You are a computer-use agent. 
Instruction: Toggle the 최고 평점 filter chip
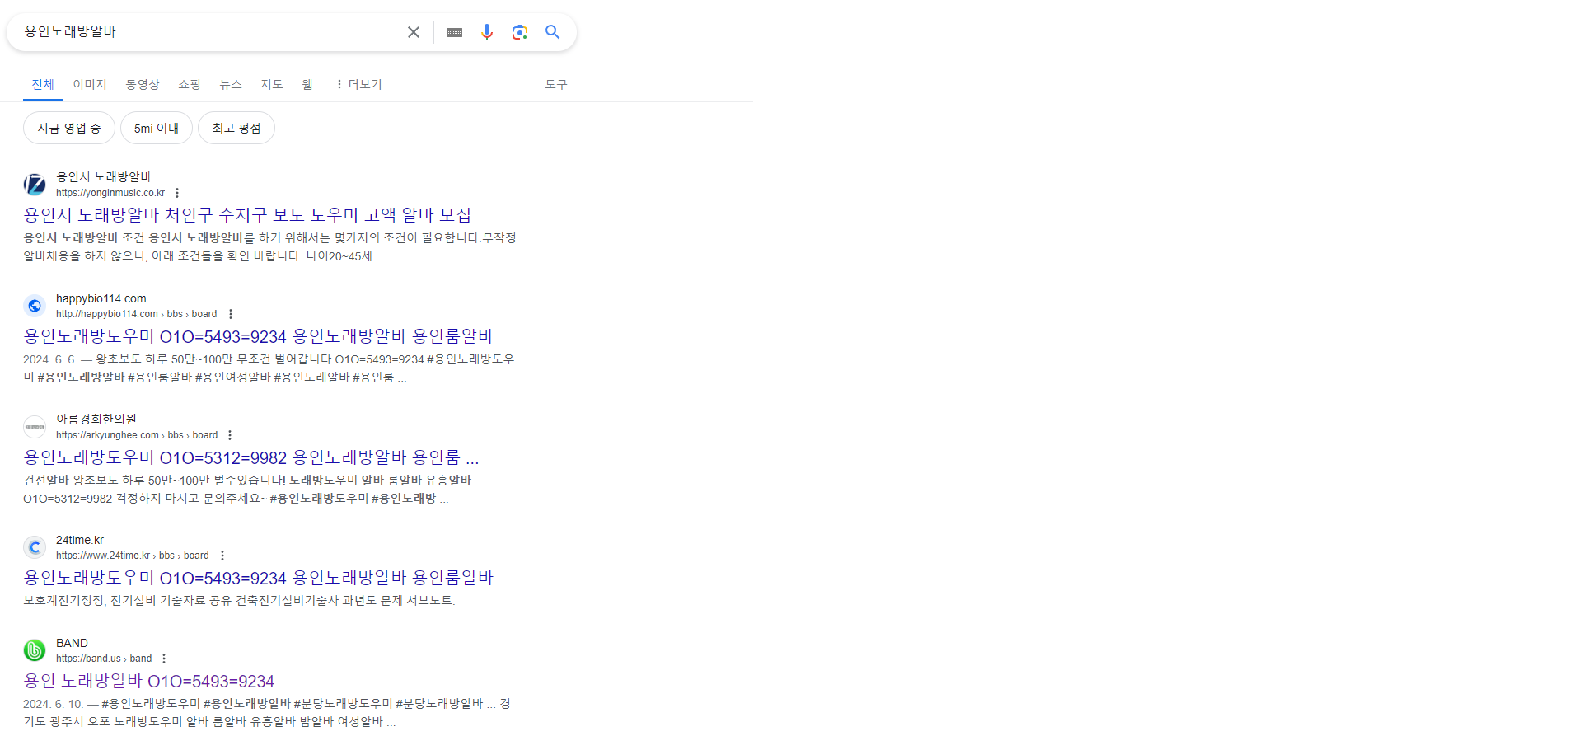[x=236, y=128]
